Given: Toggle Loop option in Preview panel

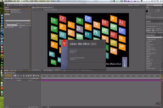Looking at the screenshot, I should click(x=160, y=24).
